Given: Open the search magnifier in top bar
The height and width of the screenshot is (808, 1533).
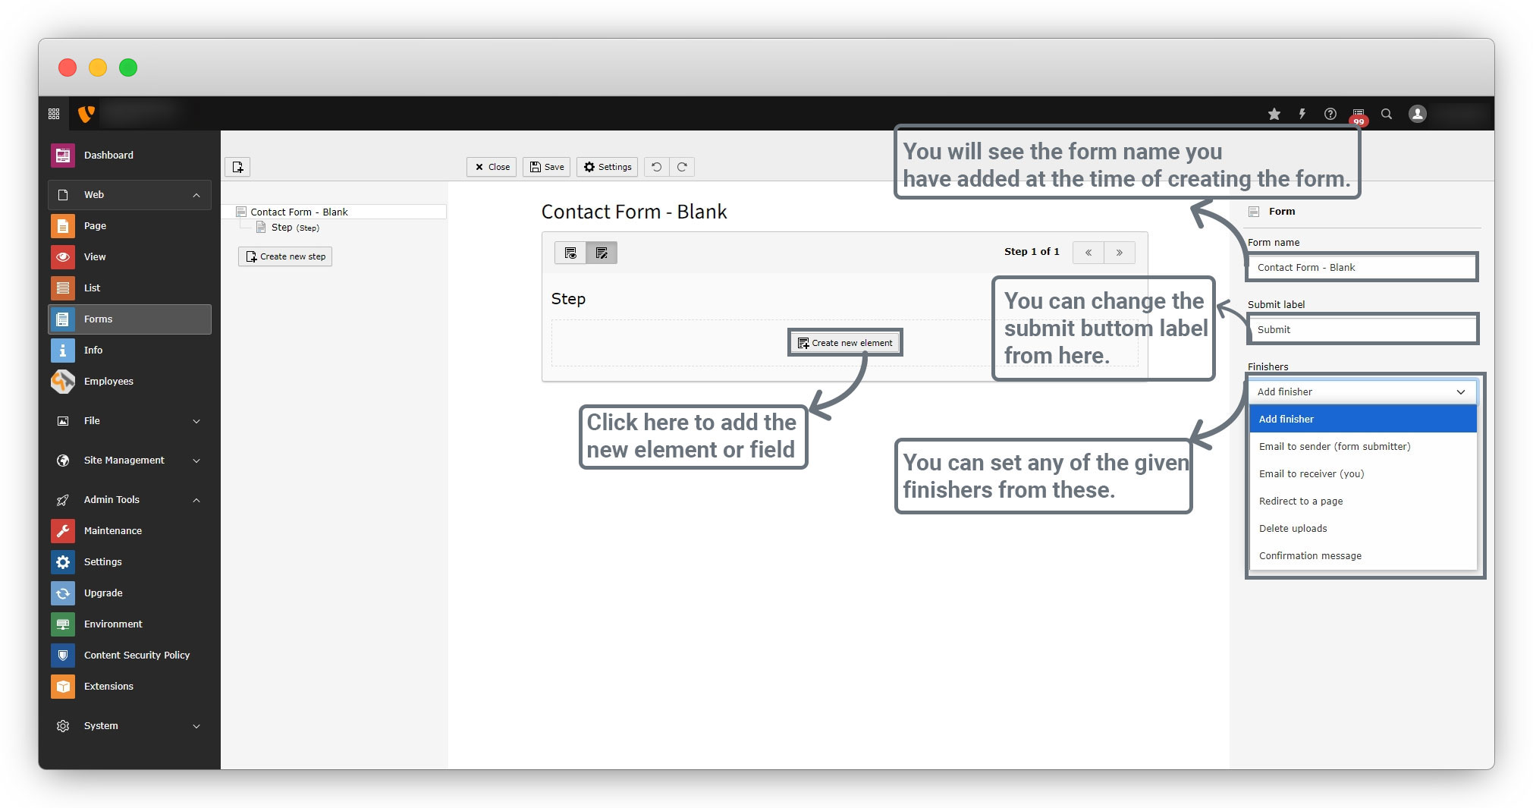Looking at the screenshot, I should tap(1386, 114).
